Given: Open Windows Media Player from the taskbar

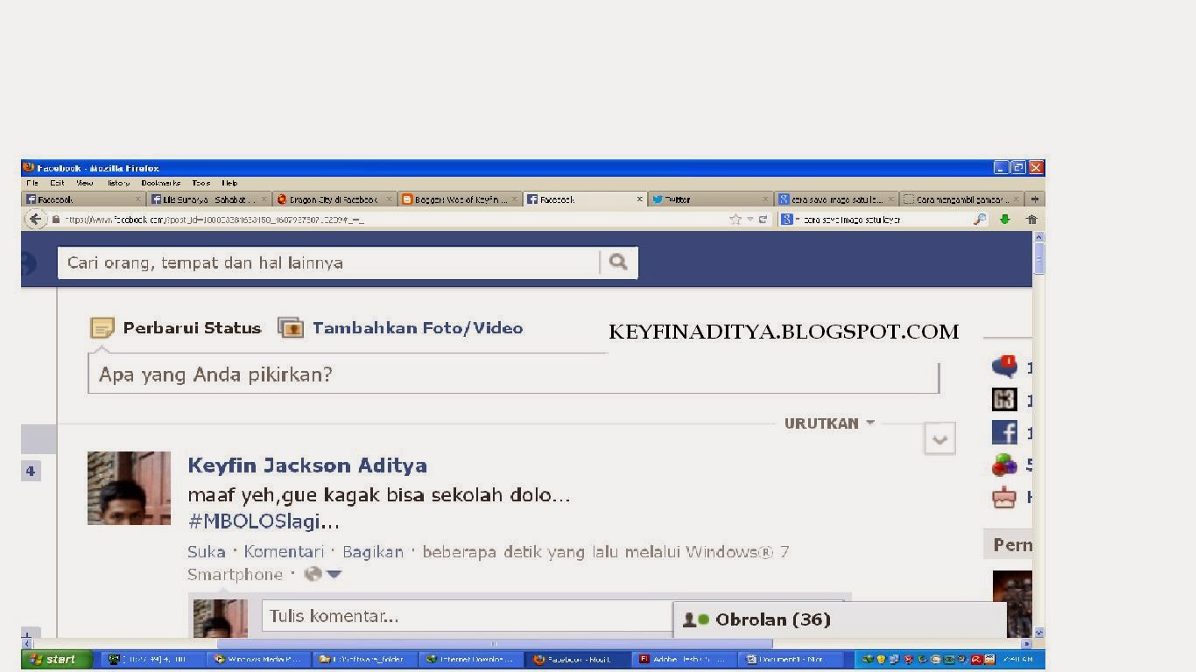Looking at the screenshot, I should tap(257, 660).
